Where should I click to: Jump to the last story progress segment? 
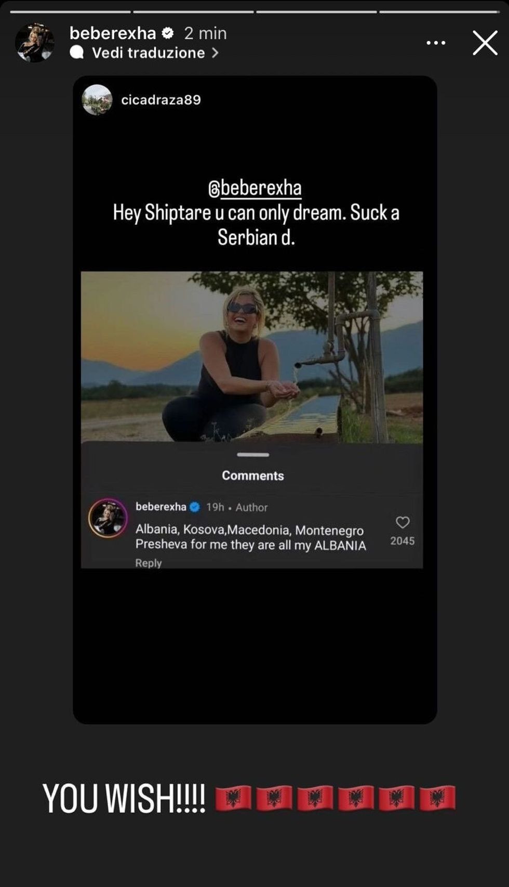(439, 11)
